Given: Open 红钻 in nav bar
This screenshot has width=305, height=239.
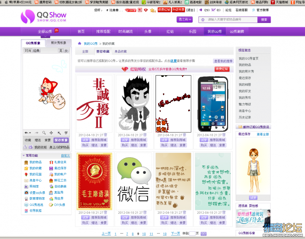Looking at the screenshot, I should 170,31.
